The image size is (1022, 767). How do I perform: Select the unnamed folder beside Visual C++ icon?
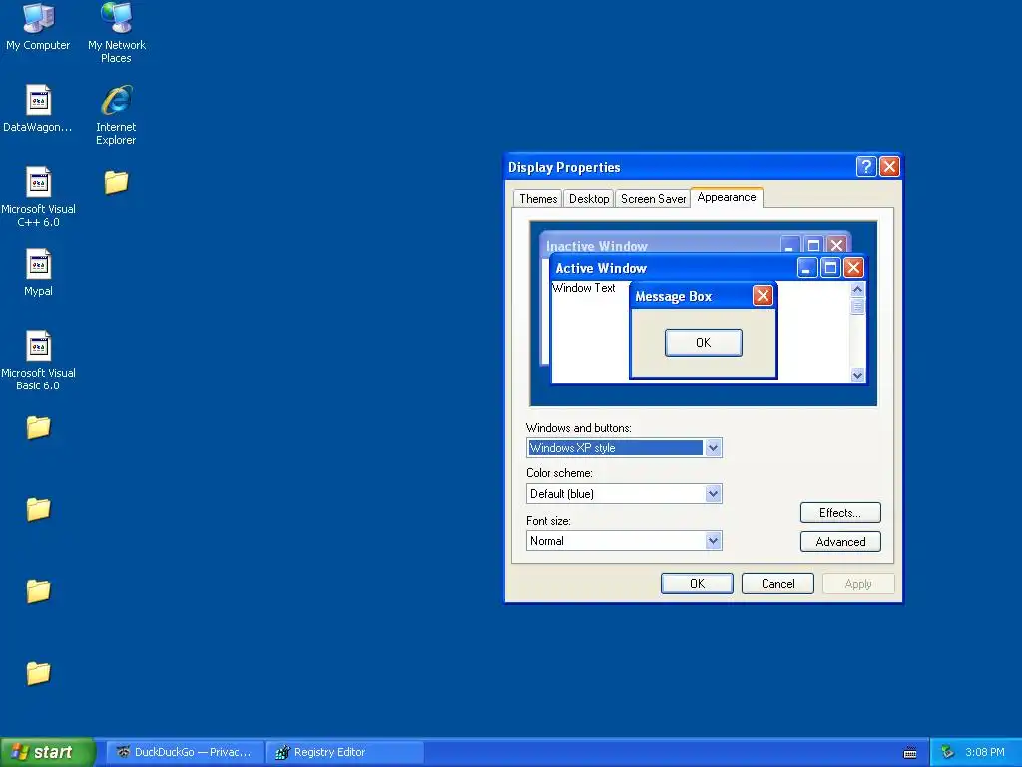point(116,182)
